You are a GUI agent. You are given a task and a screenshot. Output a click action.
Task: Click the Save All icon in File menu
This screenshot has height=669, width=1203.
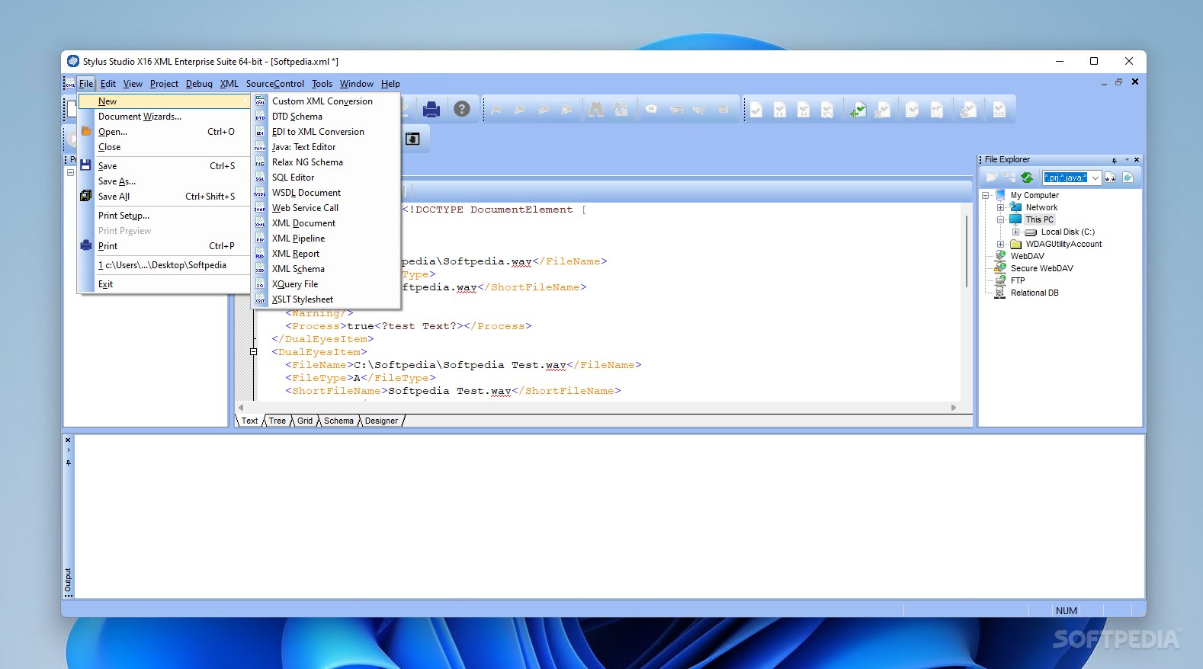coord(85,196)
